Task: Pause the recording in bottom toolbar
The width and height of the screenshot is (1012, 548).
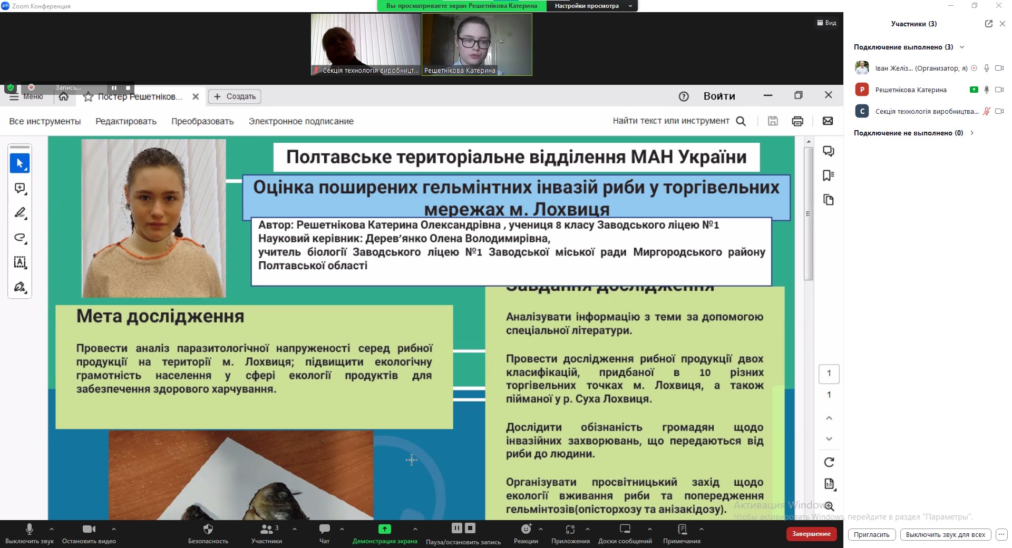Action: point(457,528)
